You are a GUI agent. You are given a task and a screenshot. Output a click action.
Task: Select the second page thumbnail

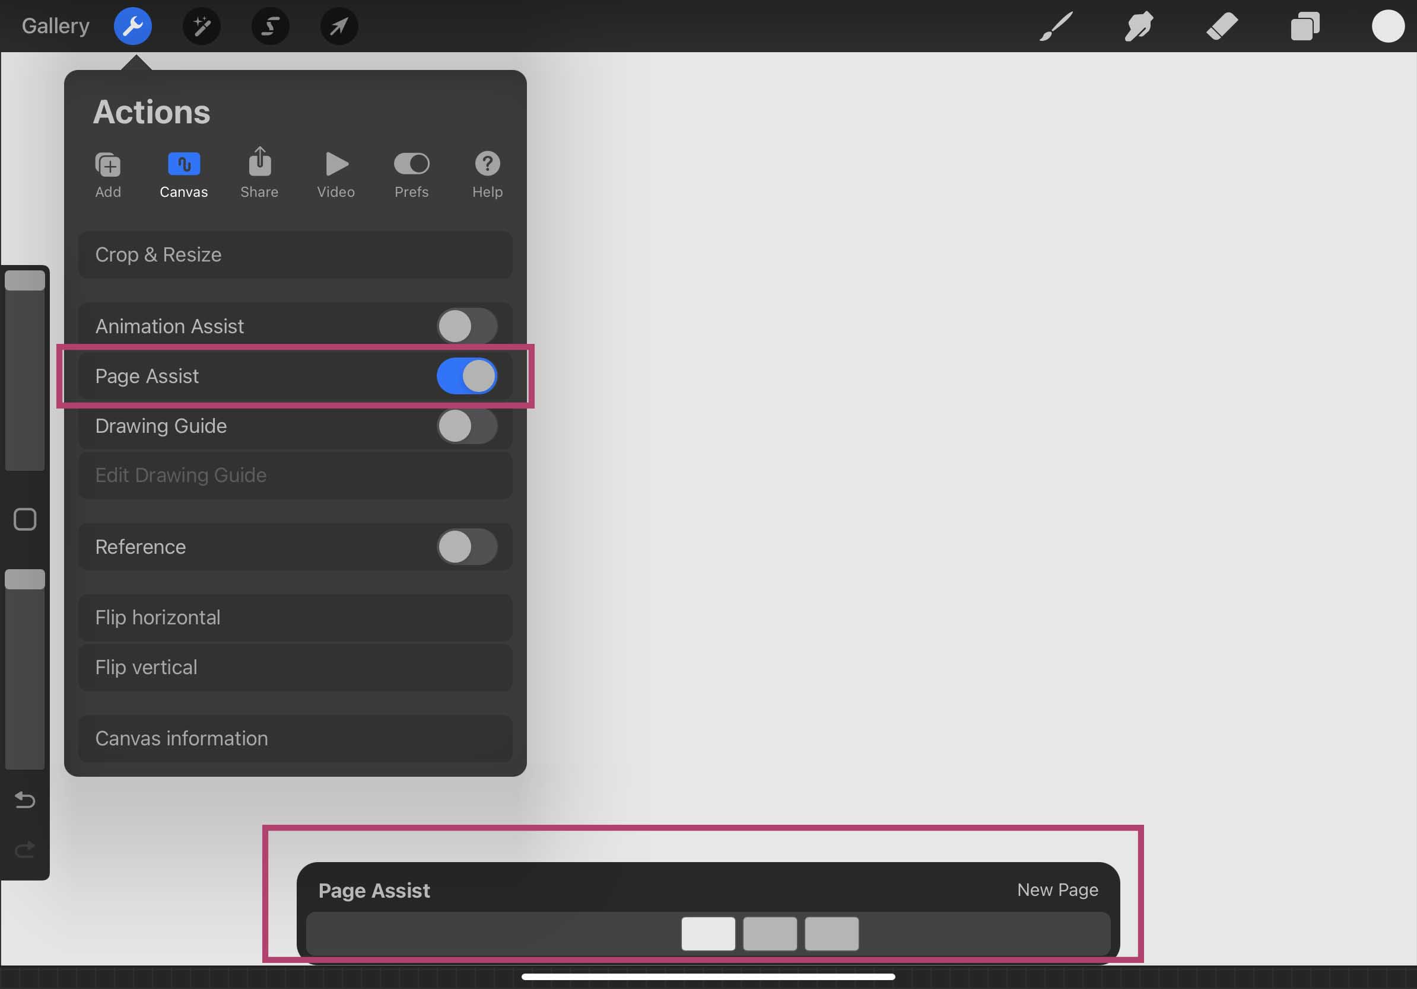click(770, 933)
